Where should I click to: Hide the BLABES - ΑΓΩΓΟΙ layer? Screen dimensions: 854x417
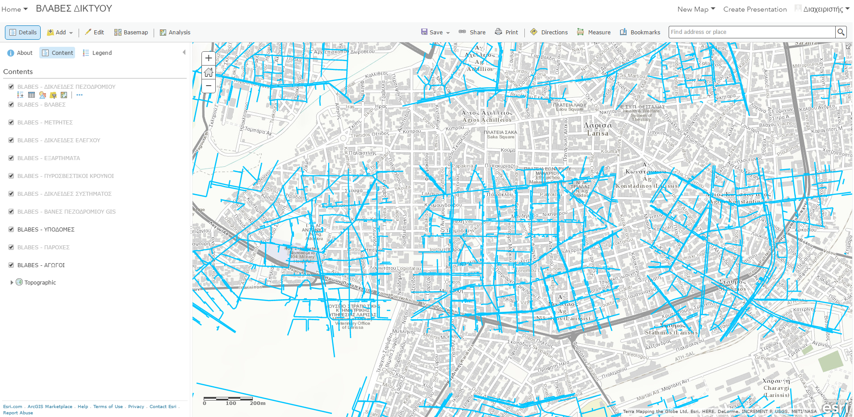pyautogui.click(x=11, y=265)
